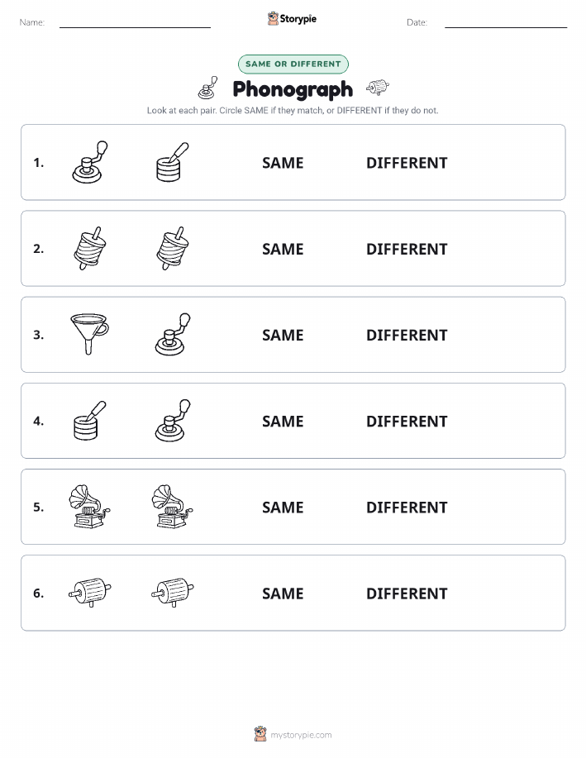Open the mystorypie.com link in footer
This screenshot has height=758, width=586.
(x=301, y=735)
